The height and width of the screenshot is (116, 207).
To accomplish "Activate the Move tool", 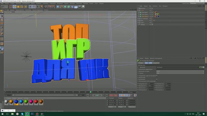I will click(14, 6).
